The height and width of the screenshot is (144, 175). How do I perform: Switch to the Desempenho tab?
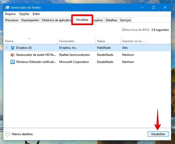pos(30,20)
